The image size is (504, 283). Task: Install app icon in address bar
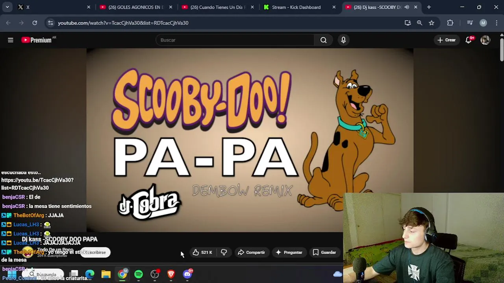(408, 23)
